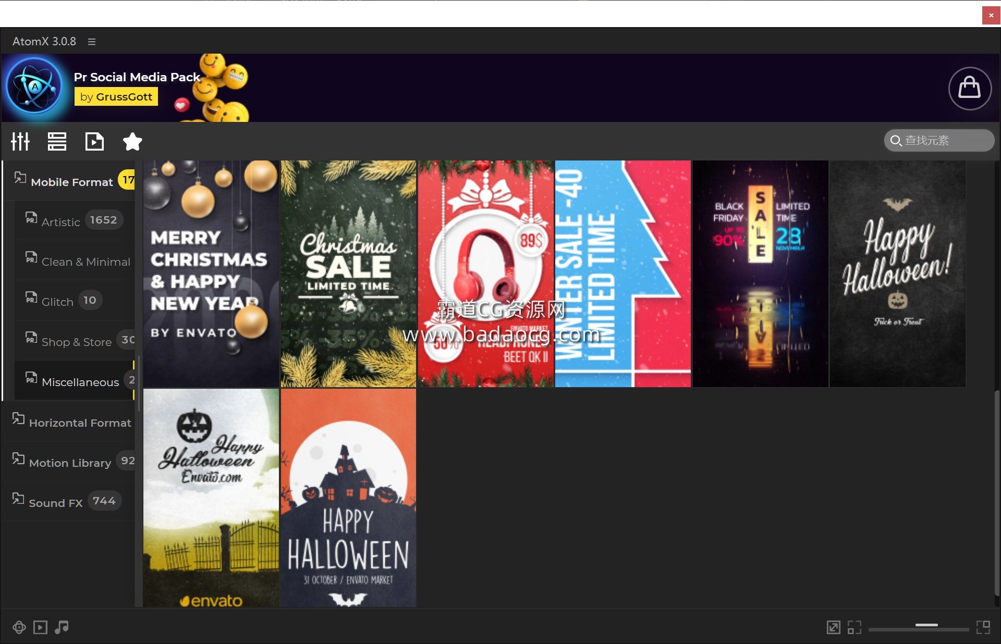This screenshot has height=644, width=1001.
Task: Switch to the list layout icon
Action: click(x=57, y=141)
